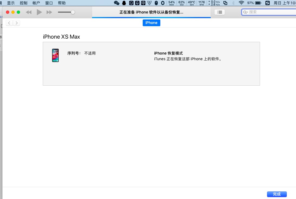Click the V-shaped menu bar icon
Image resolution: width=296 pixels, height=199 pixels.
tap(149, 3)
